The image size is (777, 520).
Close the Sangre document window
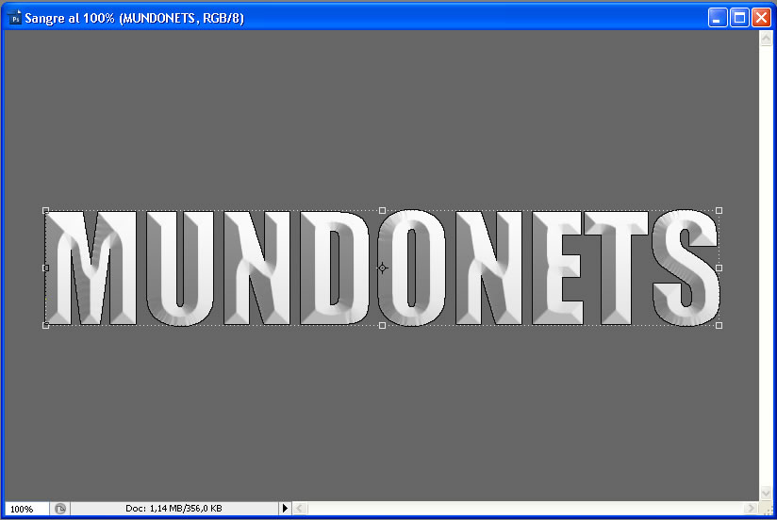tap(761, 18)
